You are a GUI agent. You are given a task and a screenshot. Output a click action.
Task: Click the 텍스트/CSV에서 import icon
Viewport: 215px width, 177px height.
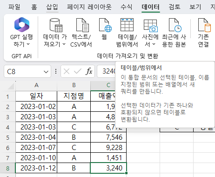[82, 25]
